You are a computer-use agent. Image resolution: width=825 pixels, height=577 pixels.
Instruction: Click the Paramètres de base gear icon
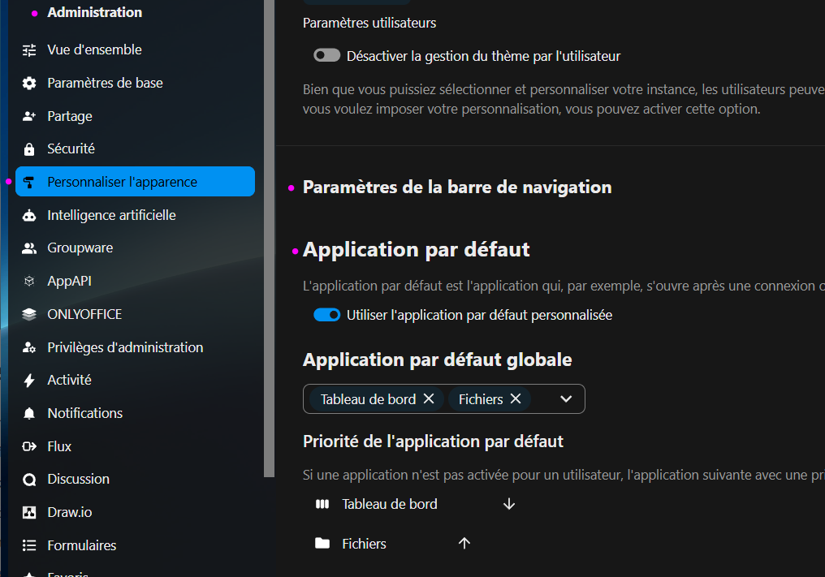point(29,84)
